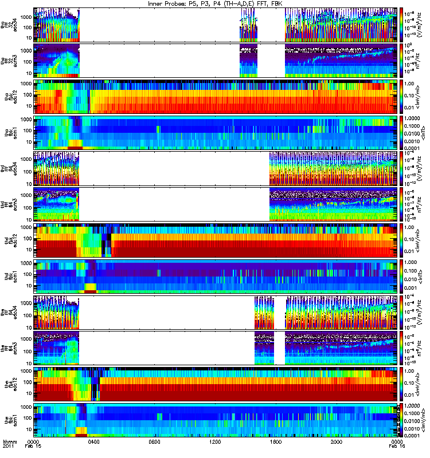430x458 pixels.
Task: Click the thd fff 64 scm3 spectrogram
Action: [216, 204]
